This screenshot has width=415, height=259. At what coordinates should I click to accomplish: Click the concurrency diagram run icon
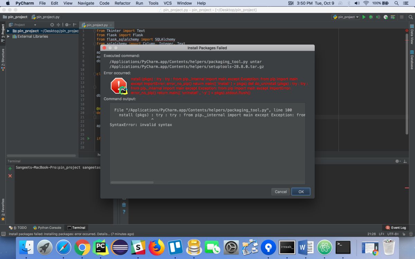pos(394,17)
